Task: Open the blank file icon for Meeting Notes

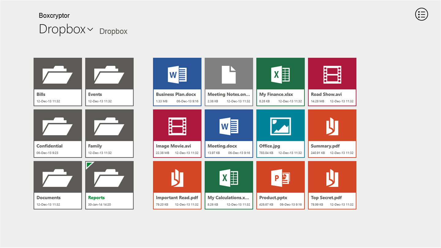Action: (229, 74)
